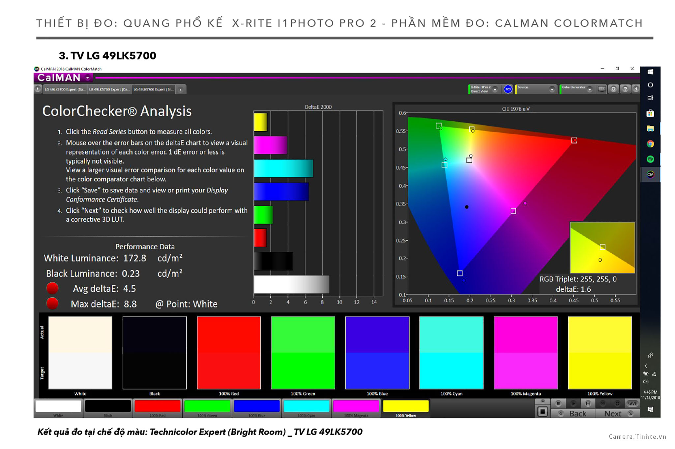Click the 100% Yellow comparator patch
Image resolution: width=675 pixels, height=449 pixels.
[600, 353]
